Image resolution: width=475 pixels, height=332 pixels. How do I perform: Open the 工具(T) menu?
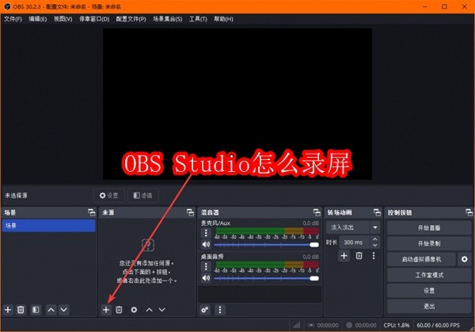click(198, 19)
